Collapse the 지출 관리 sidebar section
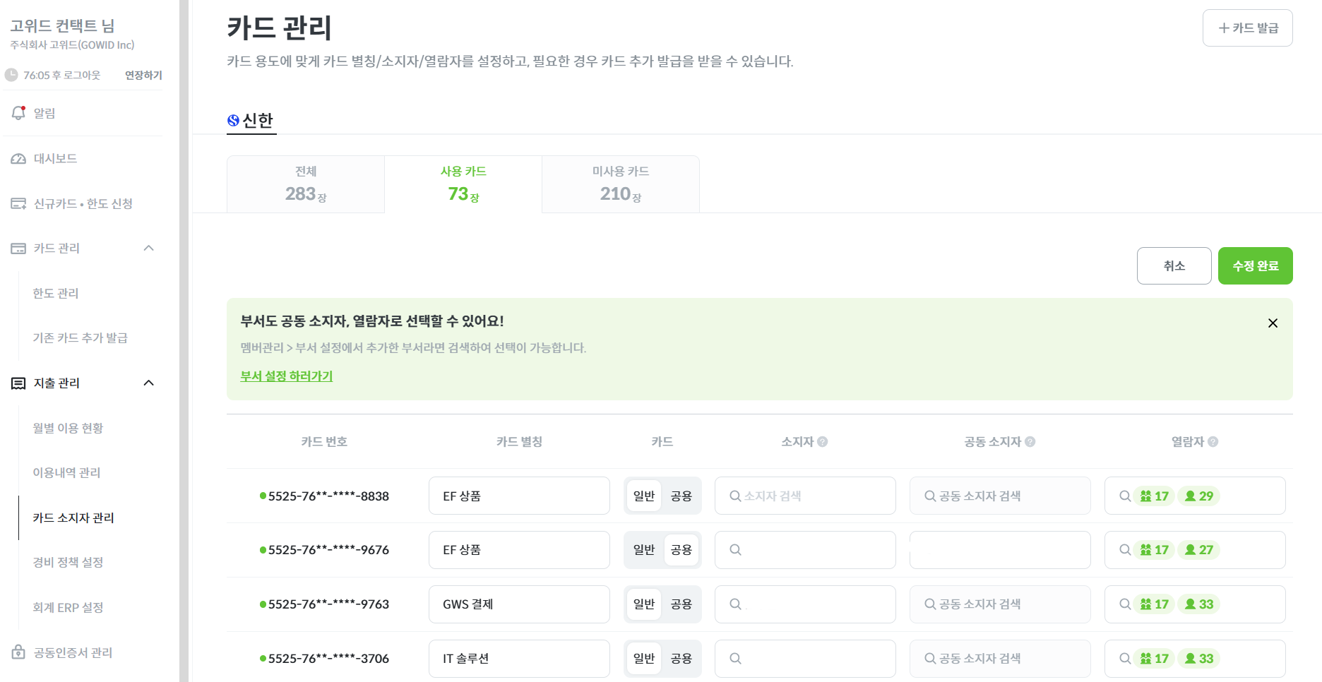Viewport: 1322px width, 682px height. tap(148, 383)
